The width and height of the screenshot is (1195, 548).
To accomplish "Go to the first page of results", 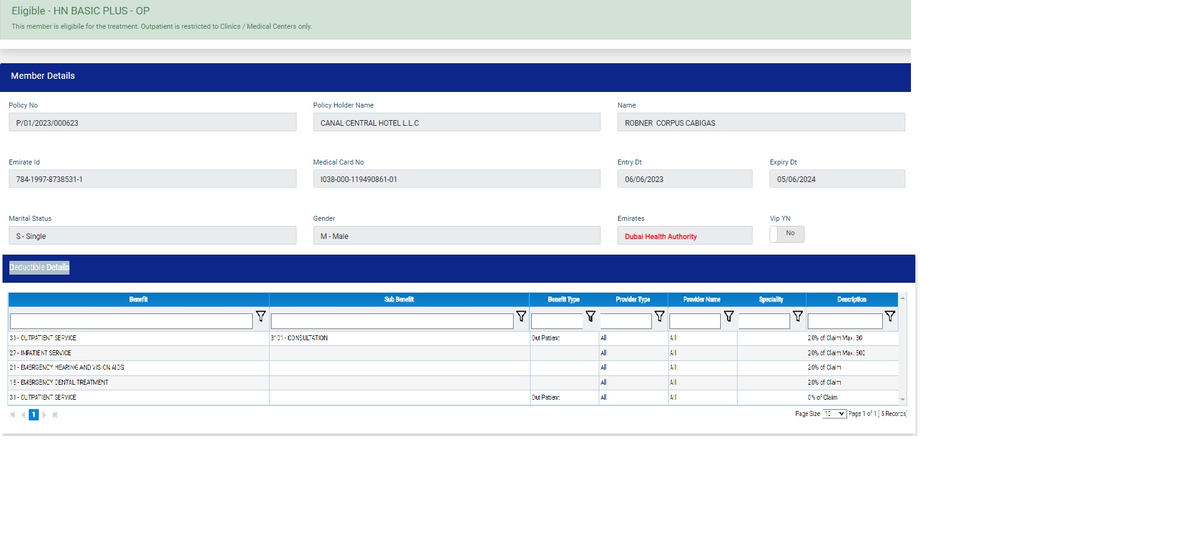I will pos(13,415).
